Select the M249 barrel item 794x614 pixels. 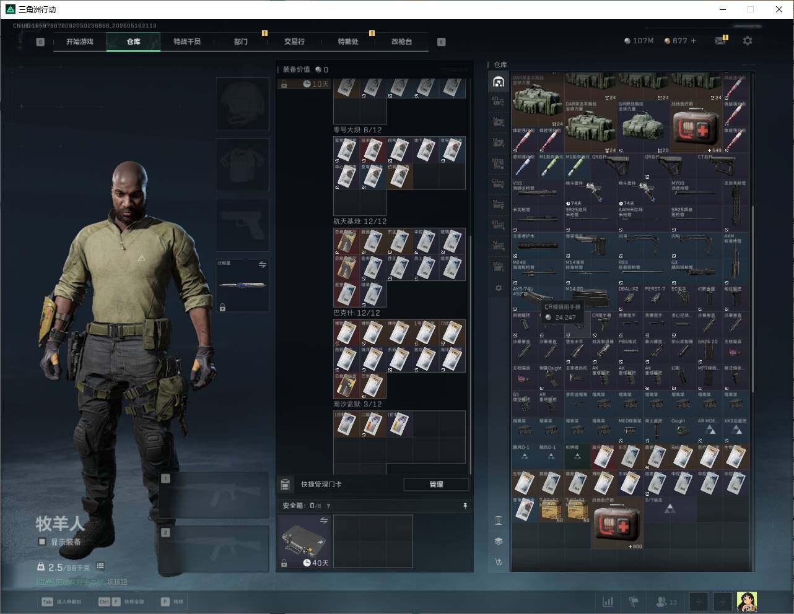coord(538,271)
